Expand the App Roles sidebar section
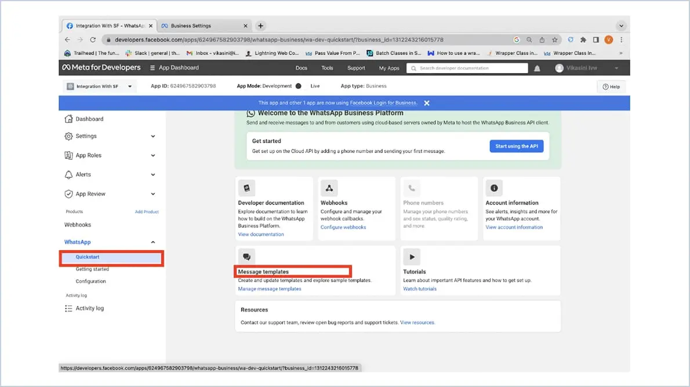Viewport: 690px width, 387px height. click(x=153, y=155)
